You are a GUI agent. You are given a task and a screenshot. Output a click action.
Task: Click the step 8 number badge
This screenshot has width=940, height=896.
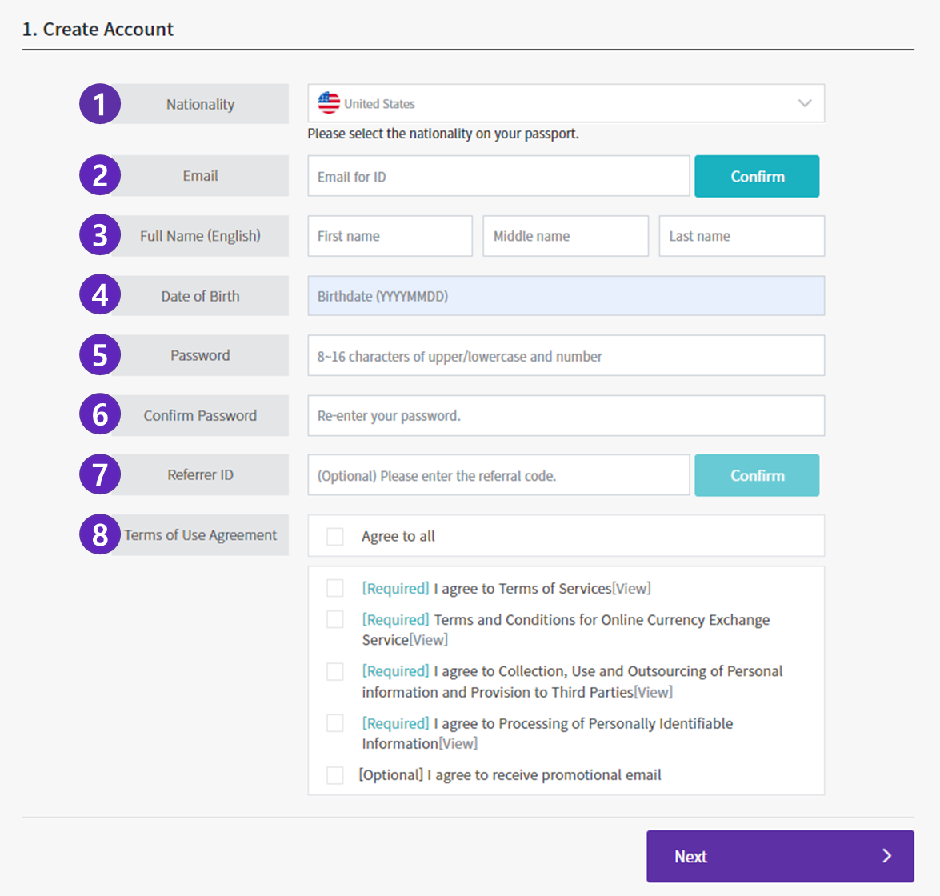point(100,534)
